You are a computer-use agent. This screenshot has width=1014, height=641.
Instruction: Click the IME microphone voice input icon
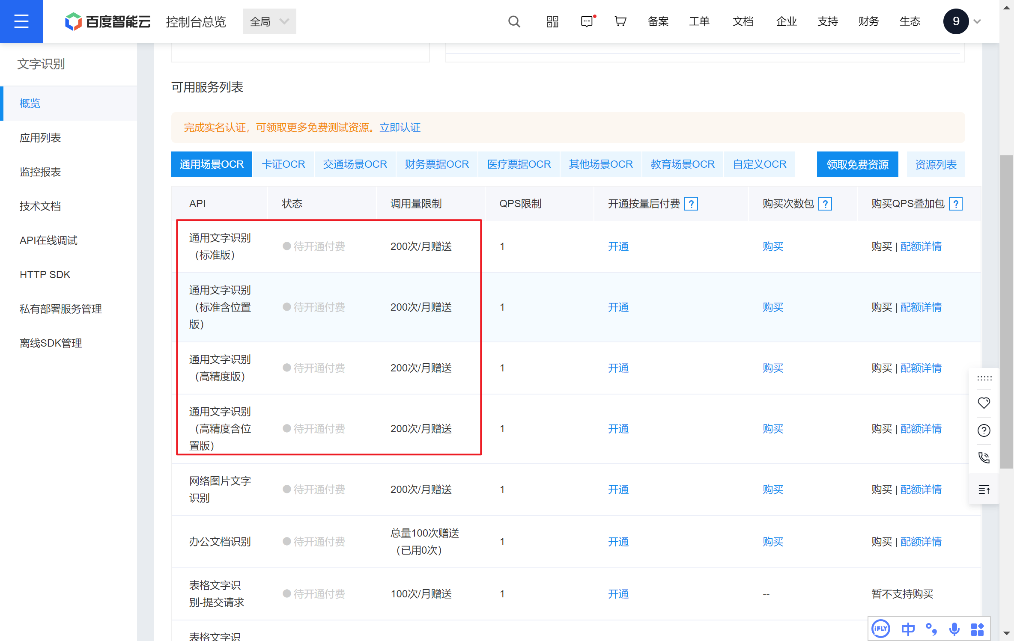click(x=954, y=629)
